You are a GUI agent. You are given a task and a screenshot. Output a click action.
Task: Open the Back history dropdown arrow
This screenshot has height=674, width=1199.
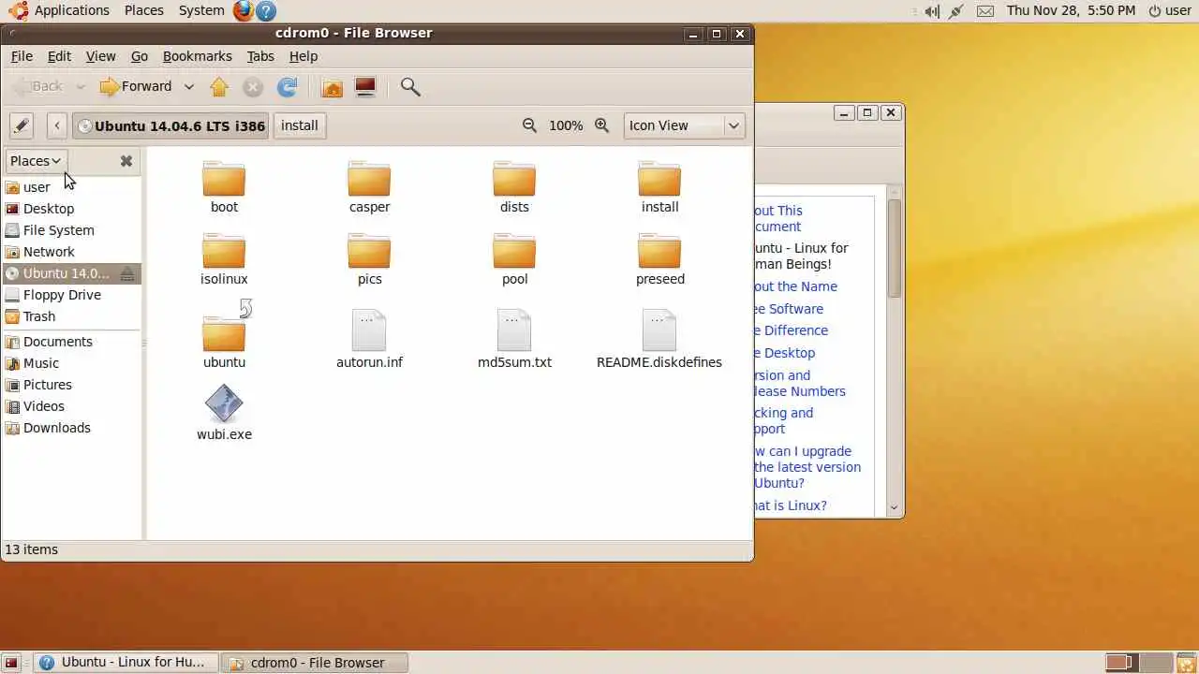81,87
